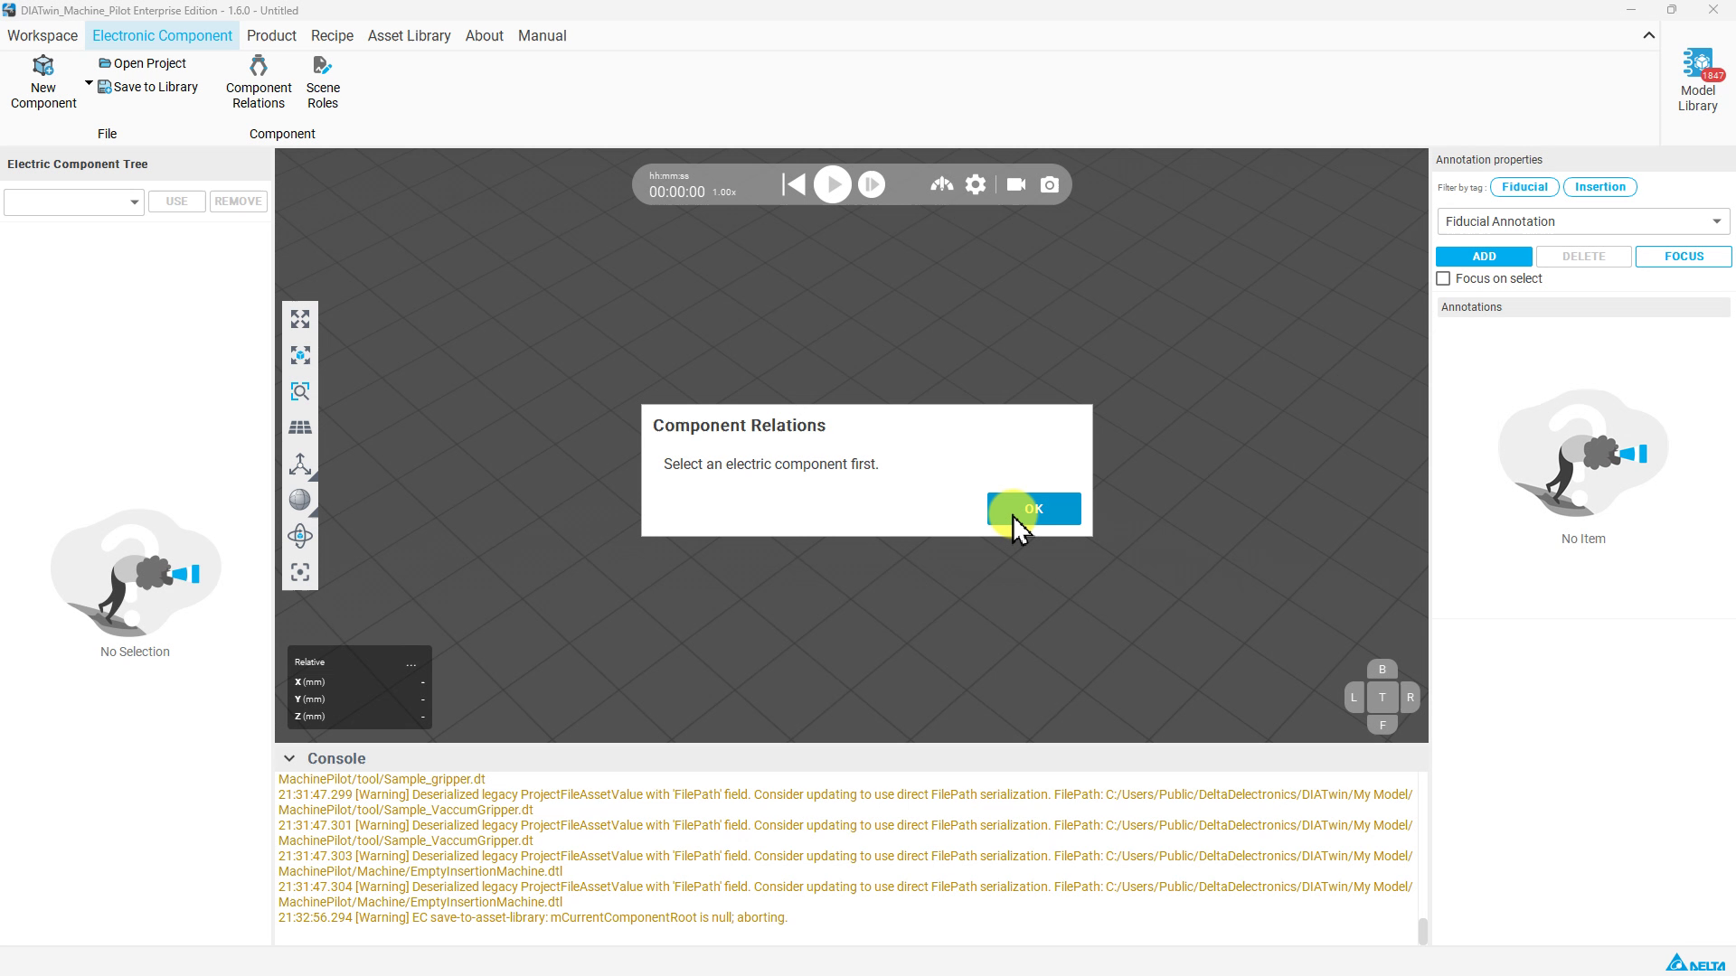The image size is (1736, 976).
Task: Expand the New Component dropdown arrow
Action: (89, 83)
